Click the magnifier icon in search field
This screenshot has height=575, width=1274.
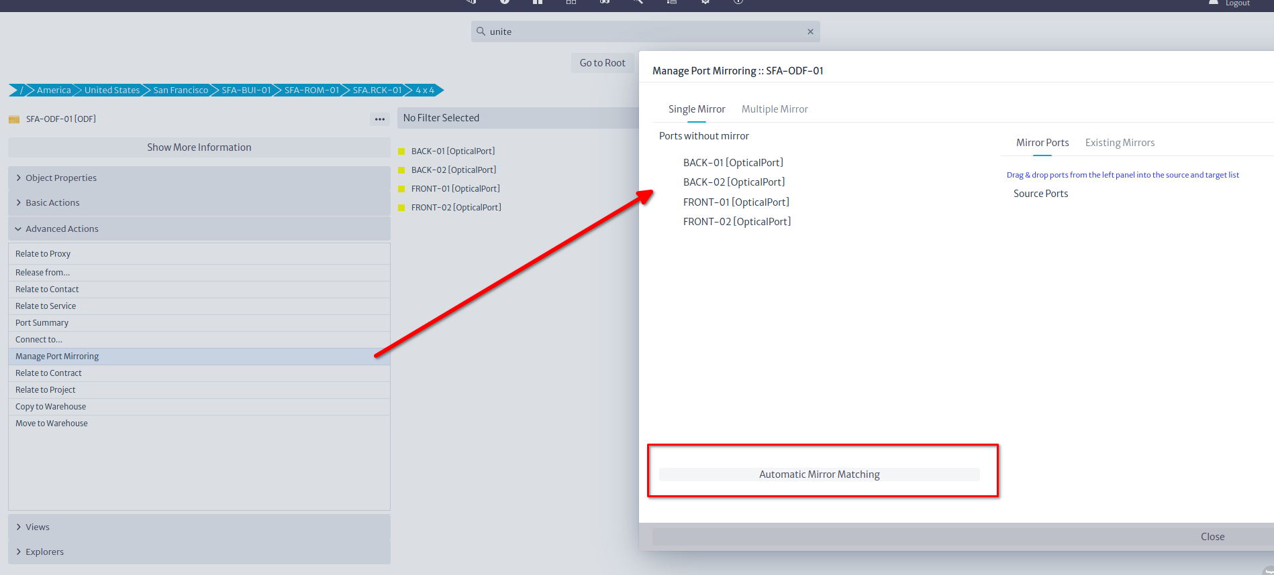coord(481,31)
